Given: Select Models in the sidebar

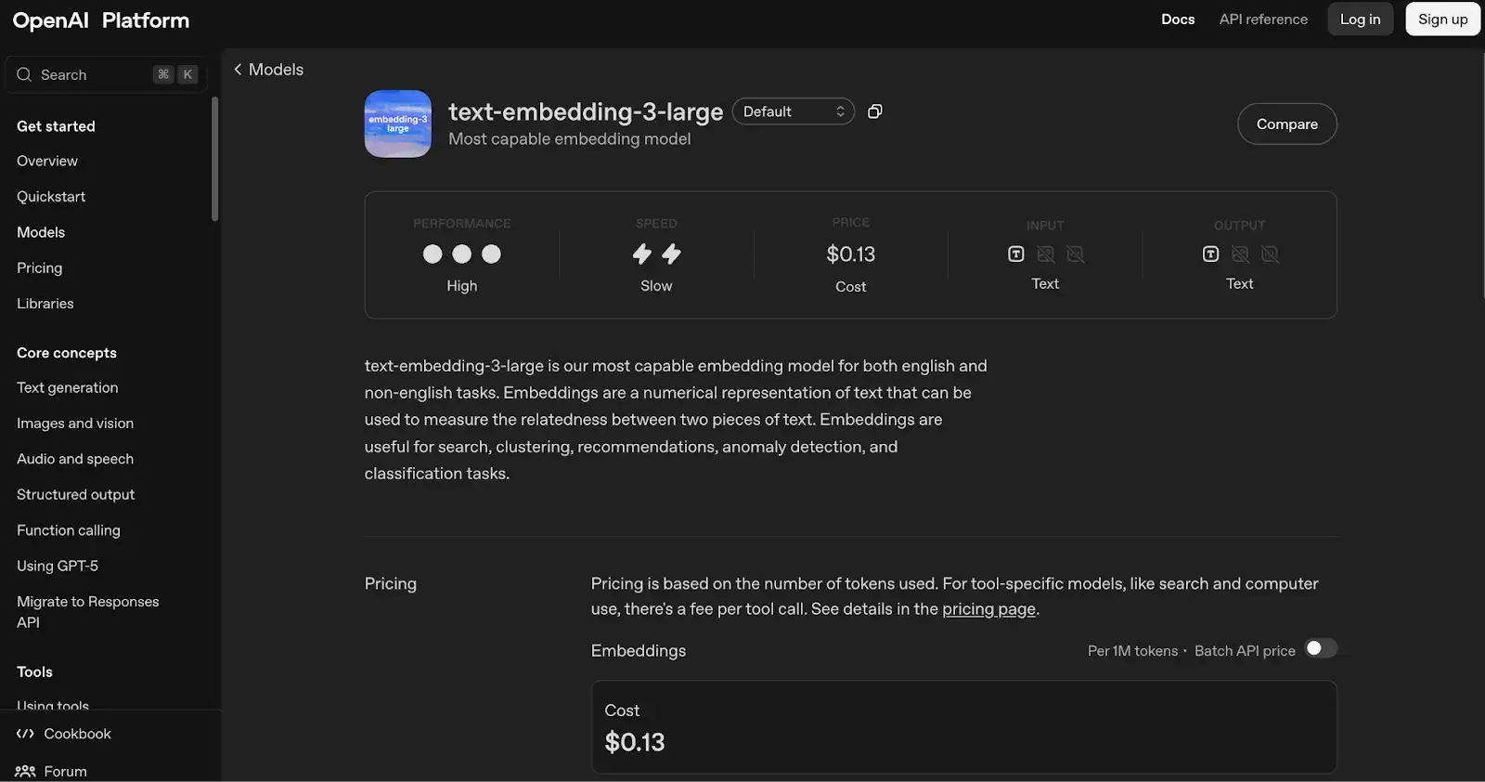Looking at the screenshot, I should click(x=41, y=232).
